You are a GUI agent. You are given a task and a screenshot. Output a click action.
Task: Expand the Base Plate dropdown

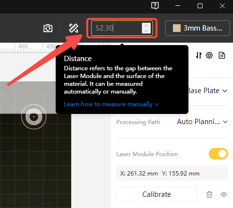click(207, 91)
